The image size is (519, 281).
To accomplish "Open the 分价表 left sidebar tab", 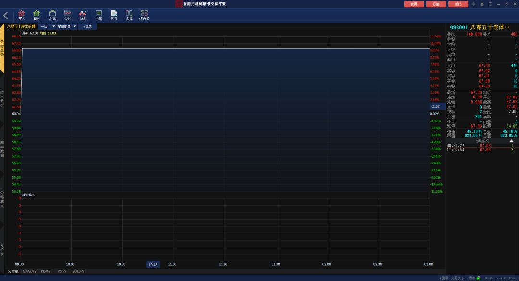I will (x=2, y=250).
